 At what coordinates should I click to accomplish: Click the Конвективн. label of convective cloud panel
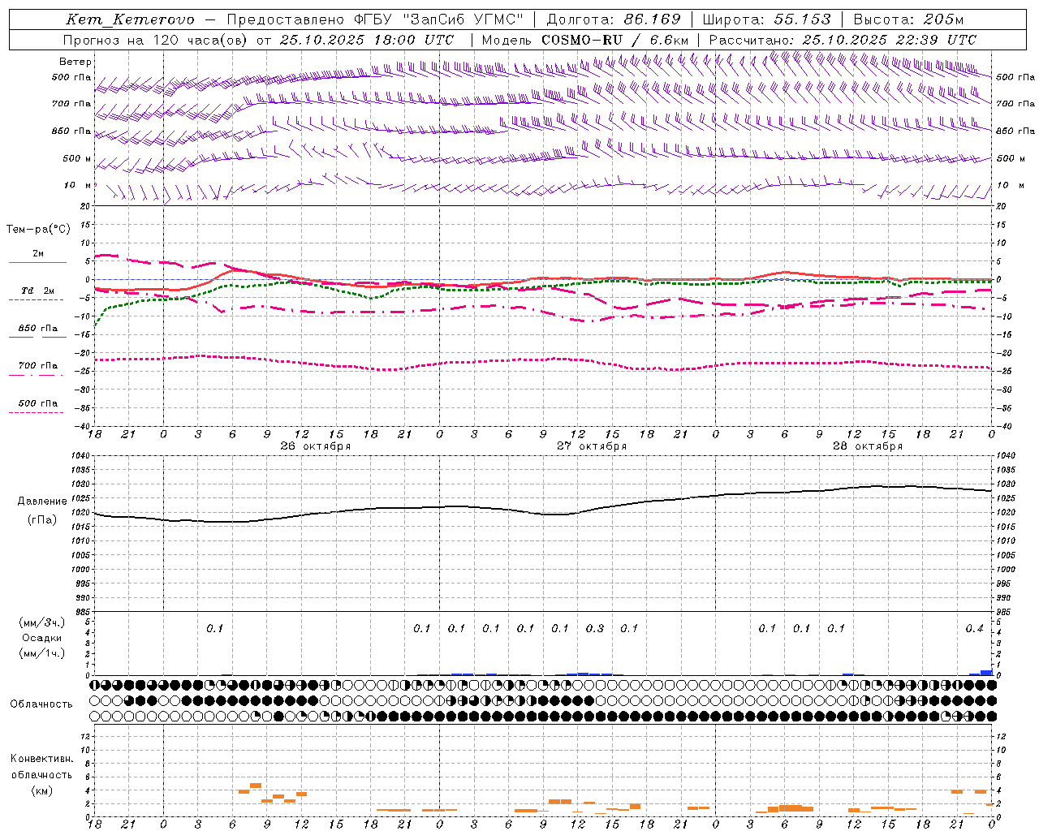click(41, 759)
